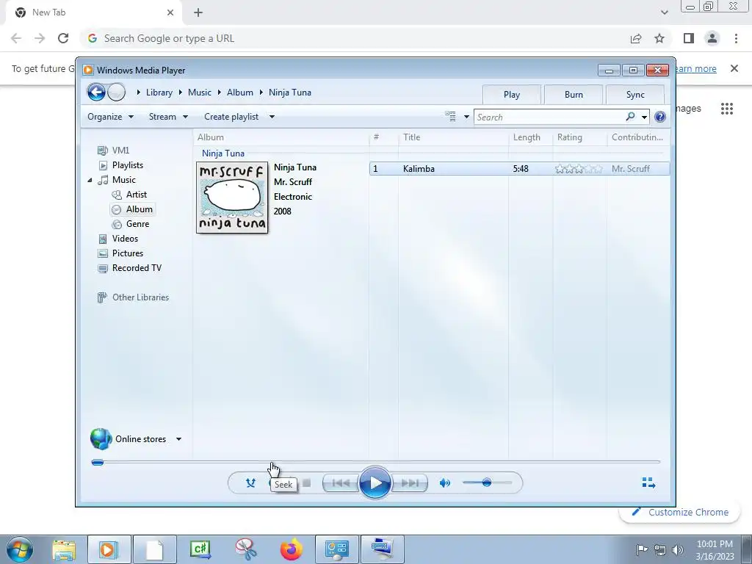The image size is (752, 564).
Task: Adjust the Media Player volume slider
Action: click(487, 482)
